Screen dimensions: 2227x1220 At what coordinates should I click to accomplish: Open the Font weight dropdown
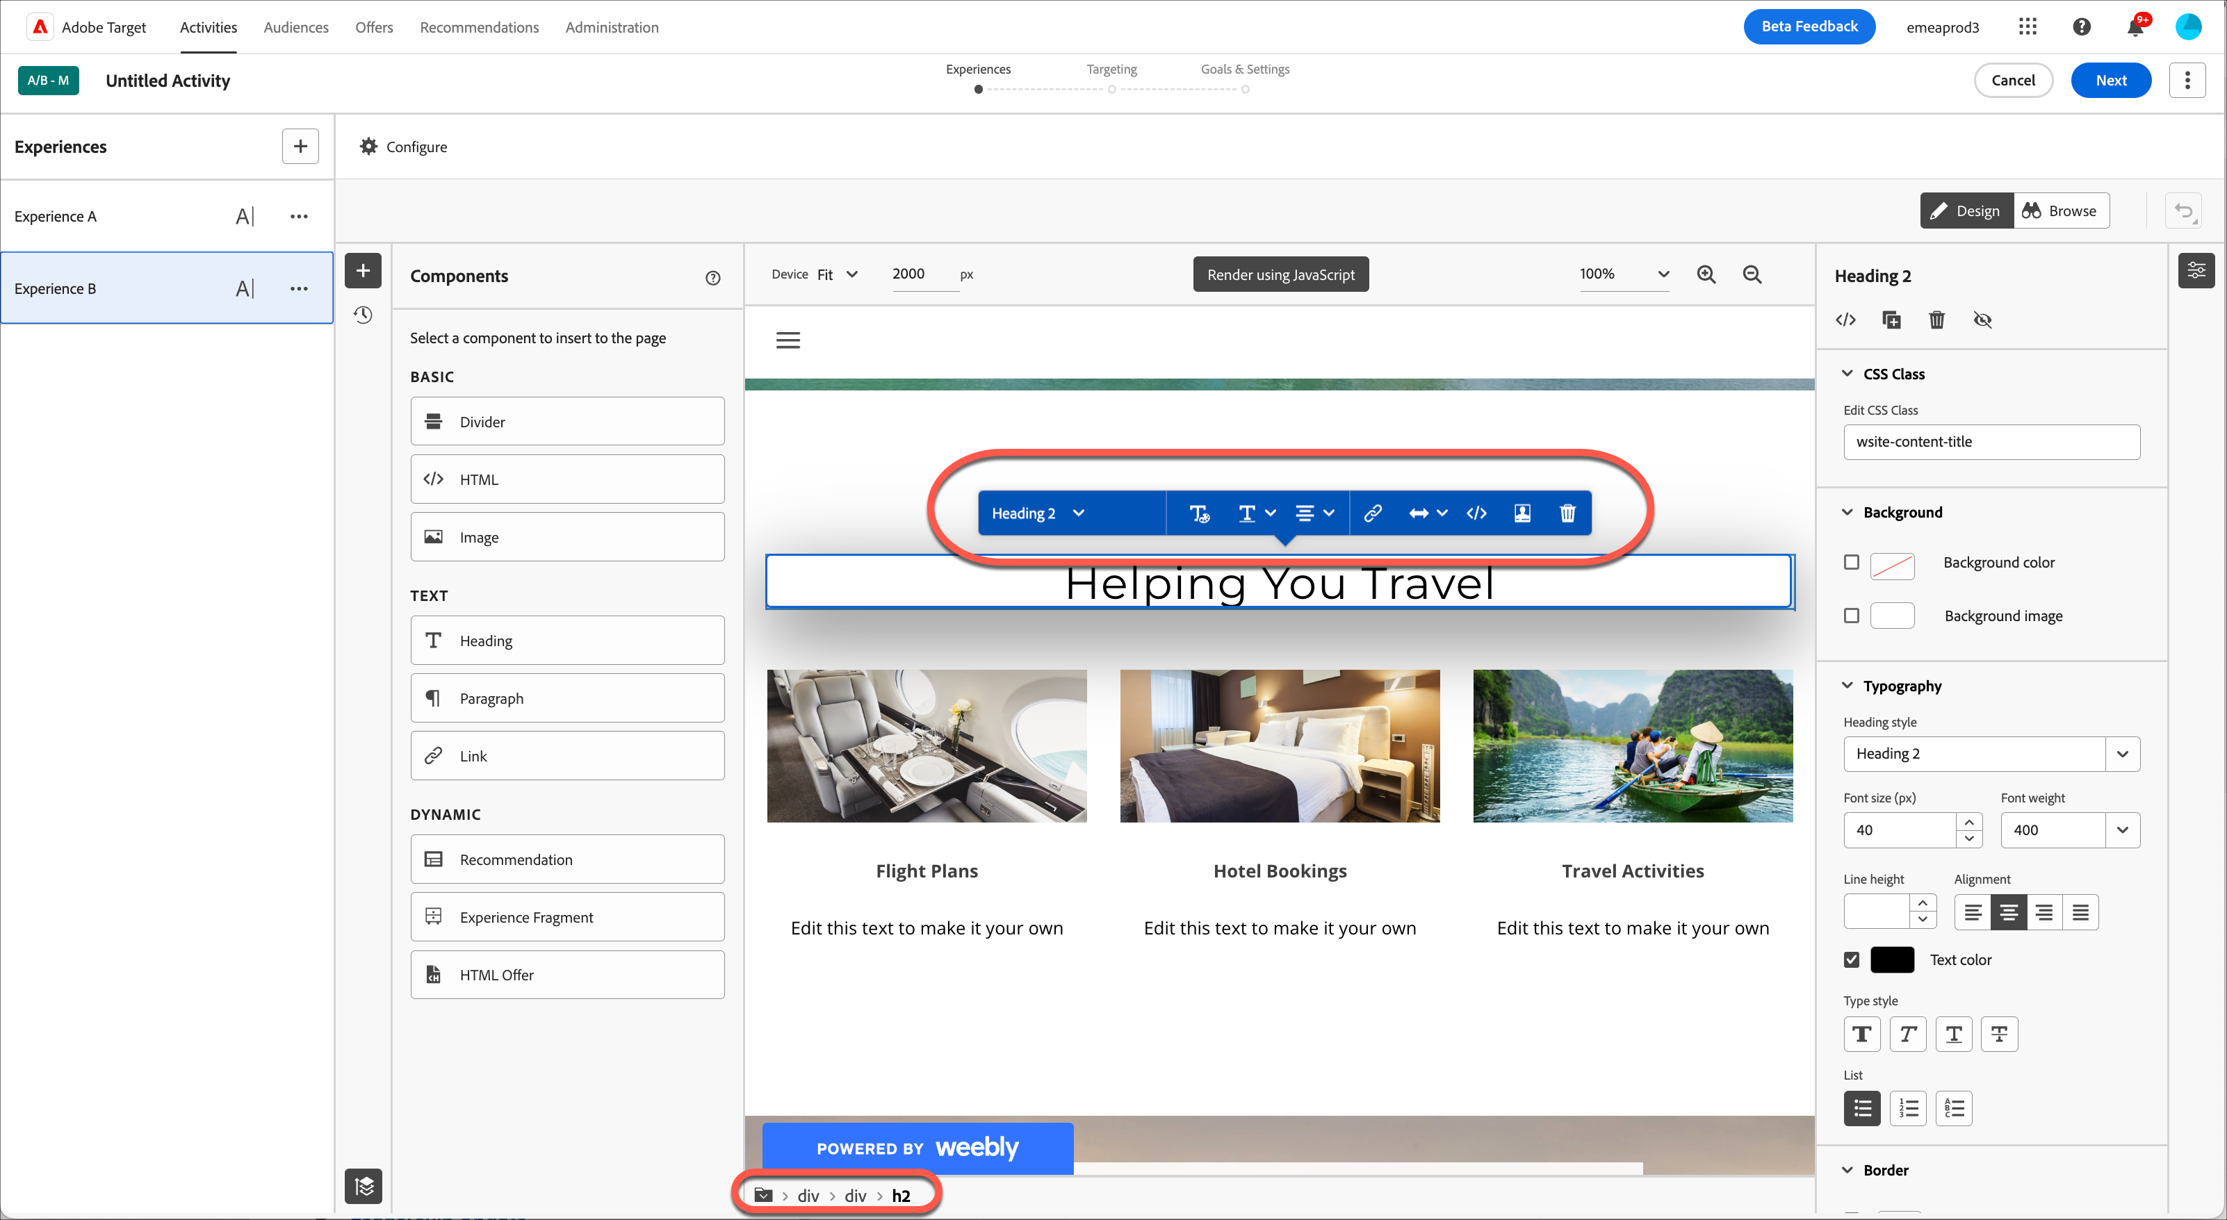pos(2121,830)
